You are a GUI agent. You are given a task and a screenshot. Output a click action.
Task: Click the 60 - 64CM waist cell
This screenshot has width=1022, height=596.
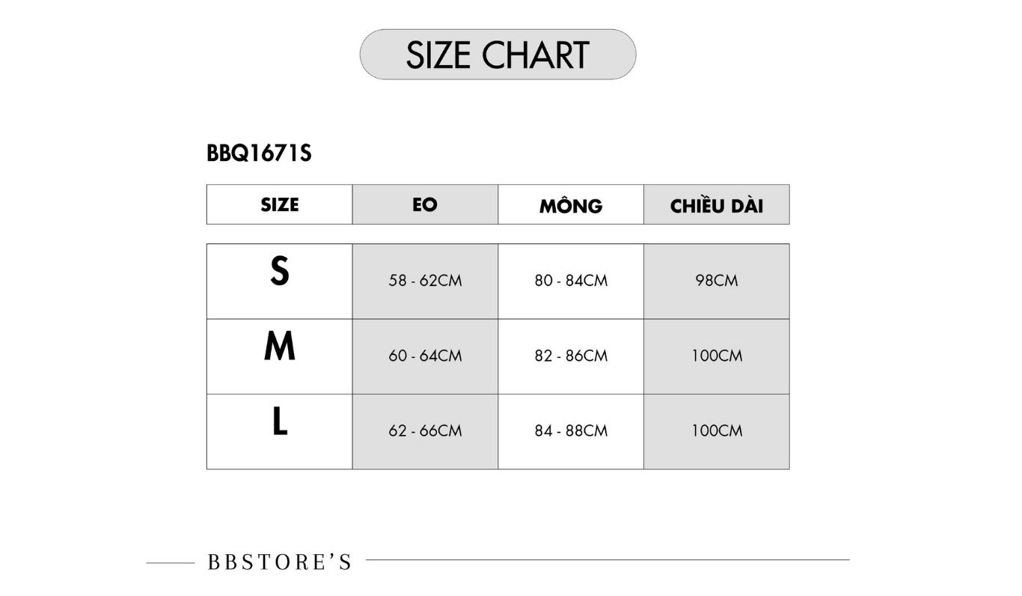pyautogui.click(x=425, y=356)
